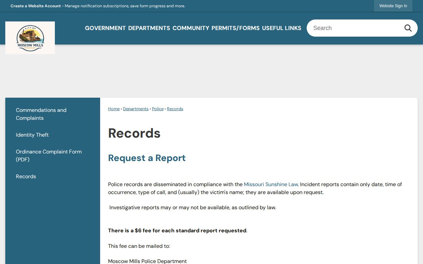Open the Departments menu
423x264 pixels.
[x=149, y=28]
